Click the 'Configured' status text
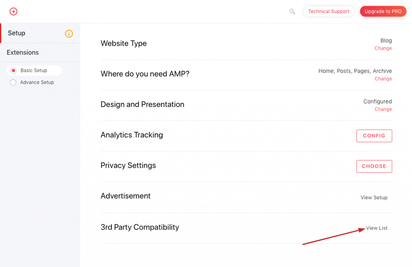Viewport: 412px width, 267px height. tap(377, 101)
